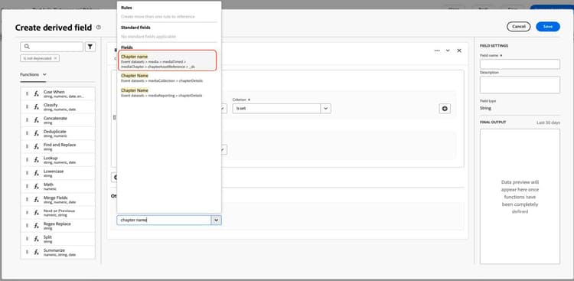This screenshot has width=574, height=281.
Task: Click the Cancel button
Action: [518, 26]
